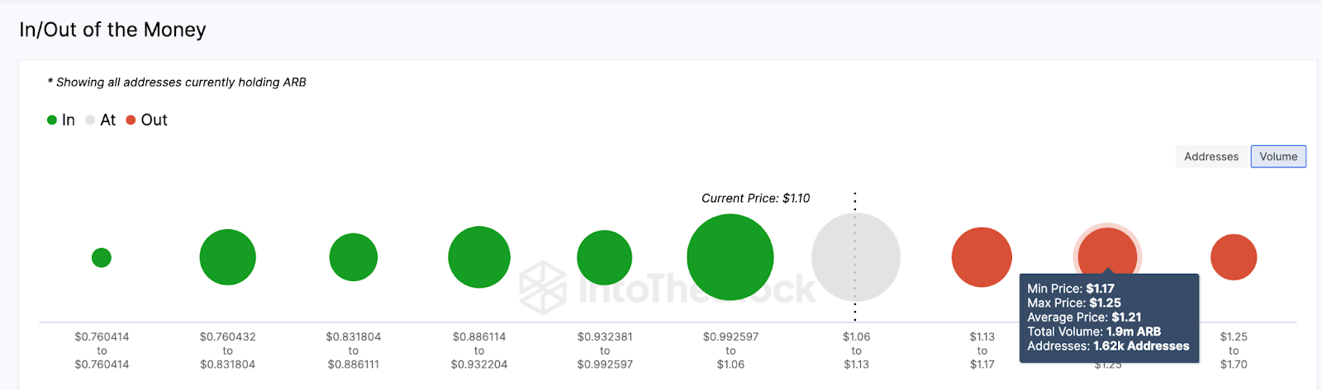Click the IntoTheBlock watermark logo
The width and height of the screenshot is (1322, 390).
pyautogui.click(x=544, y=286)
